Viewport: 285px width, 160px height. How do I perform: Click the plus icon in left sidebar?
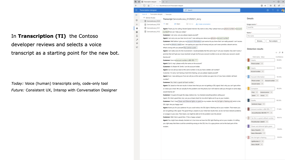click(x=137, y=25)
